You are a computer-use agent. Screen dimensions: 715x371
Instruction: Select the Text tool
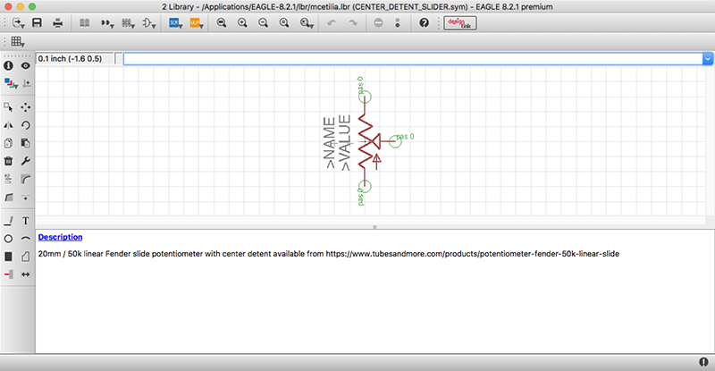26,221
